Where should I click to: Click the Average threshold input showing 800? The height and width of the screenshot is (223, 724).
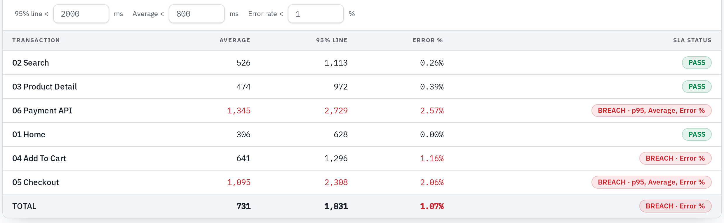tap(197, 14)
